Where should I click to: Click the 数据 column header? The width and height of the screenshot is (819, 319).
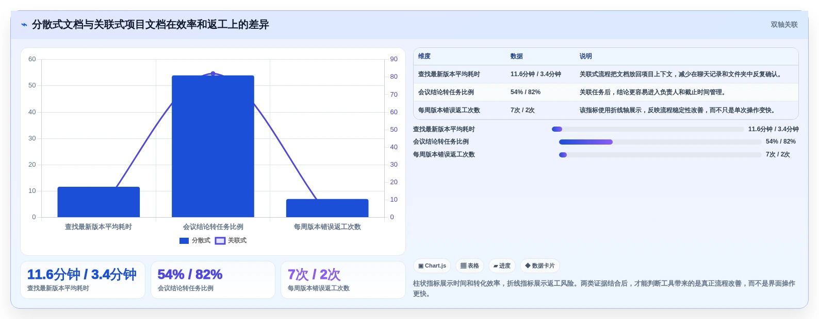coord(517,56)
